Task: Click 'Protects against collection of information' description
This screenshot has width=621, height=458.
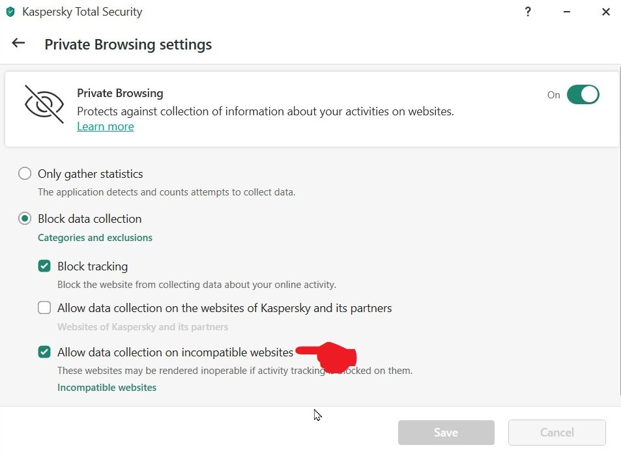Action: 265,111
